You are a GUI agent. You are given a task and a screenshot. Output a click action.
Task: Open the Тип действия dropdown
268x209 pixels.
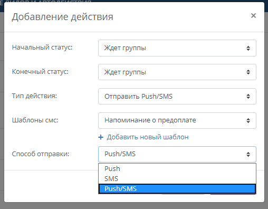point(177,97)
